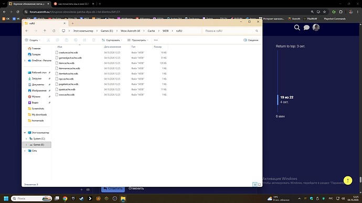This screenshot has height=203, width=362.
Task: Click the yellow scroll-to-top arrow button
Action: (x=348, y=181)
